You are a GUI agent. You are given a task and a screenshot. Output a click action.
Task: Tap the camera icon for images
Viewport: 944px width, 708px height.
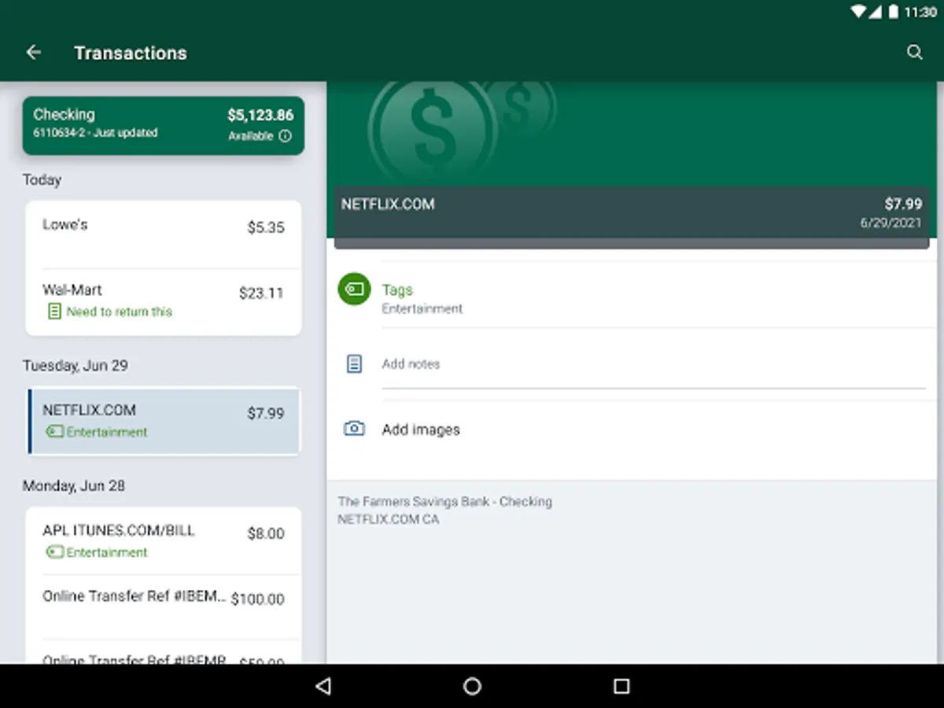(x=354, y=429)
